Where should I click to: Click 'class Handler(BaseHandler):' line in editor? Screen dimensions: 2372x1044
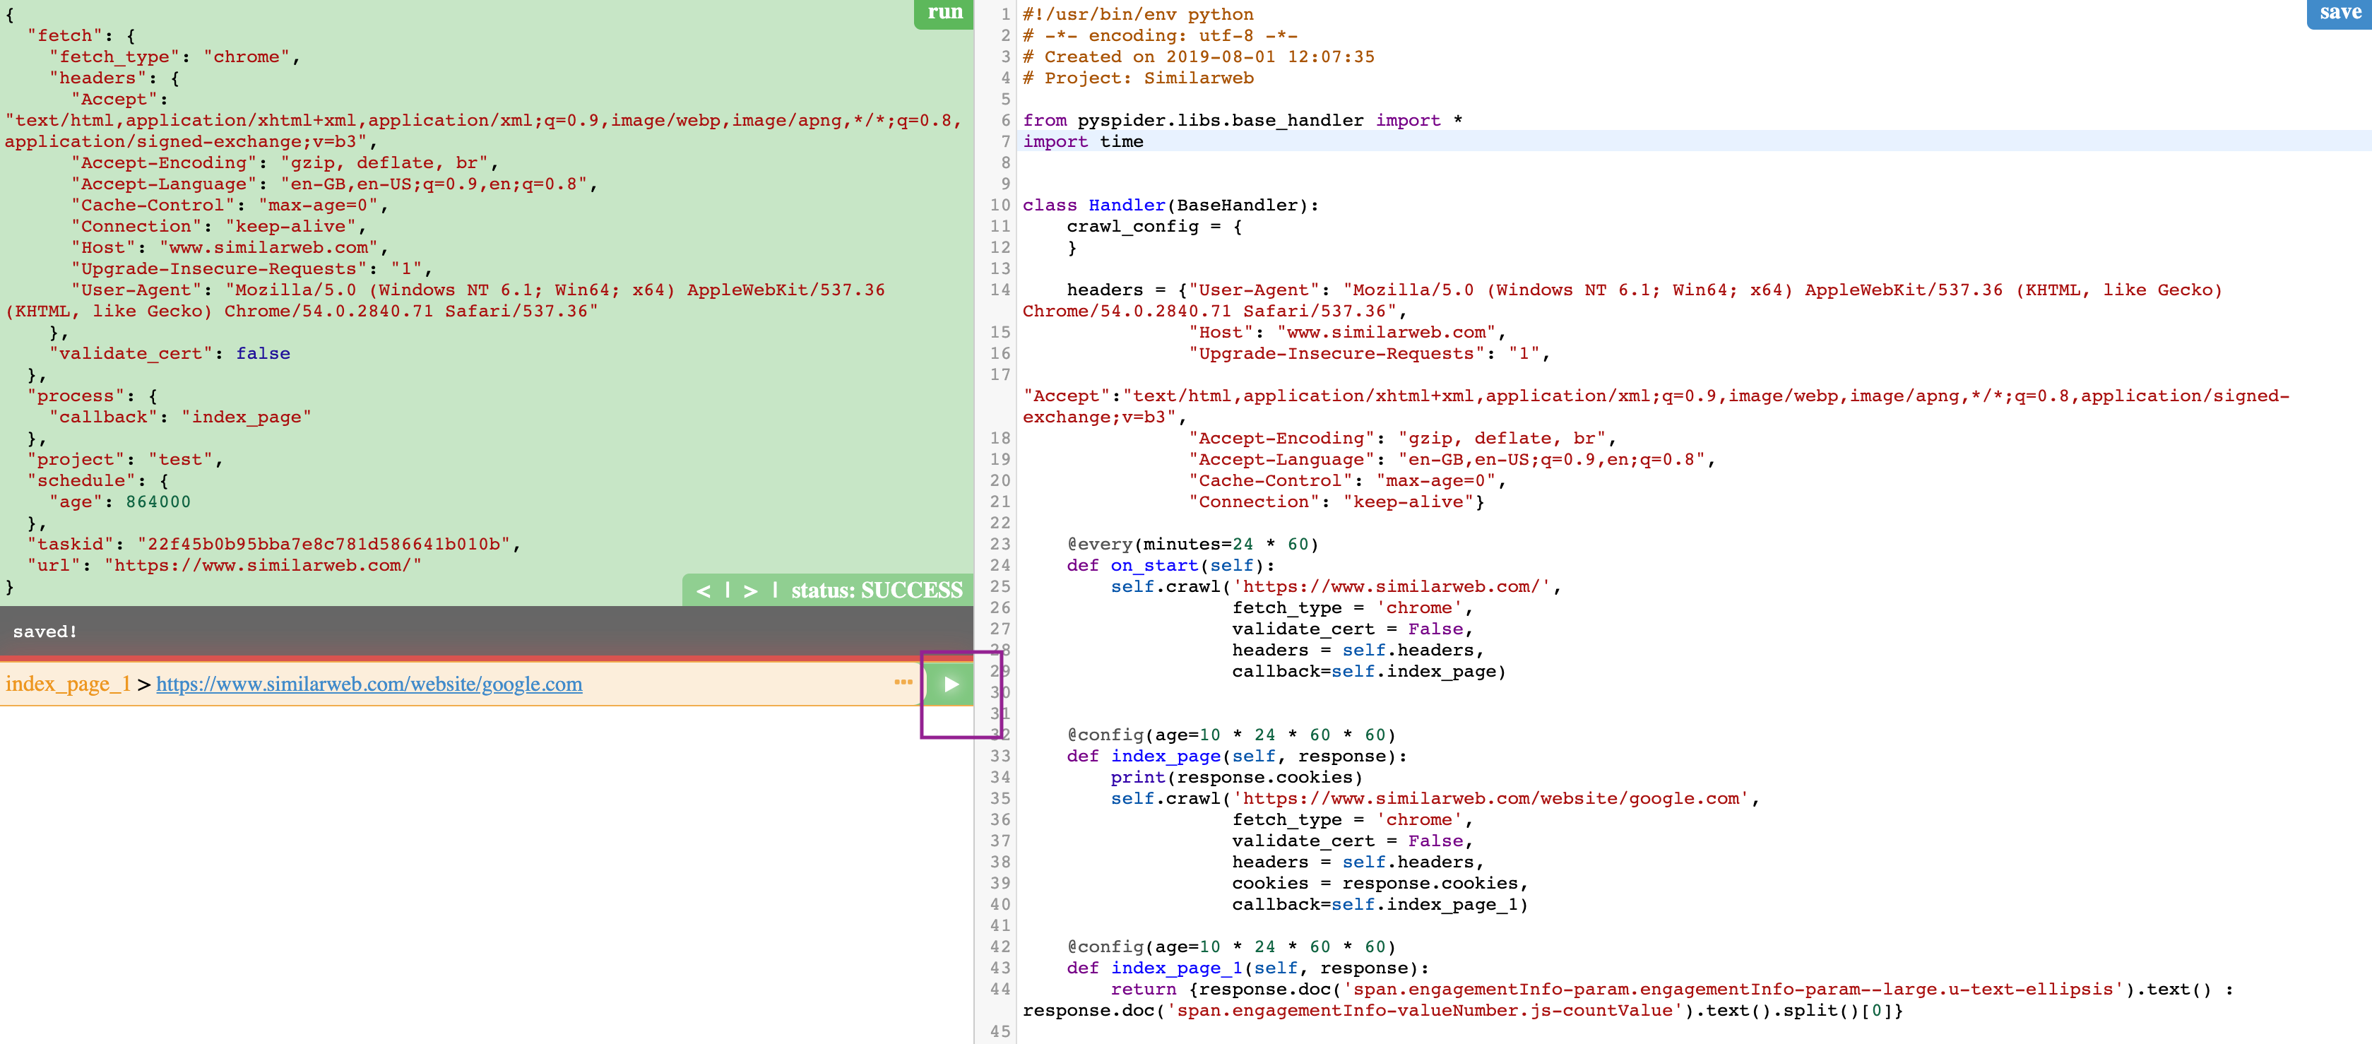(x=1170, y=206)
